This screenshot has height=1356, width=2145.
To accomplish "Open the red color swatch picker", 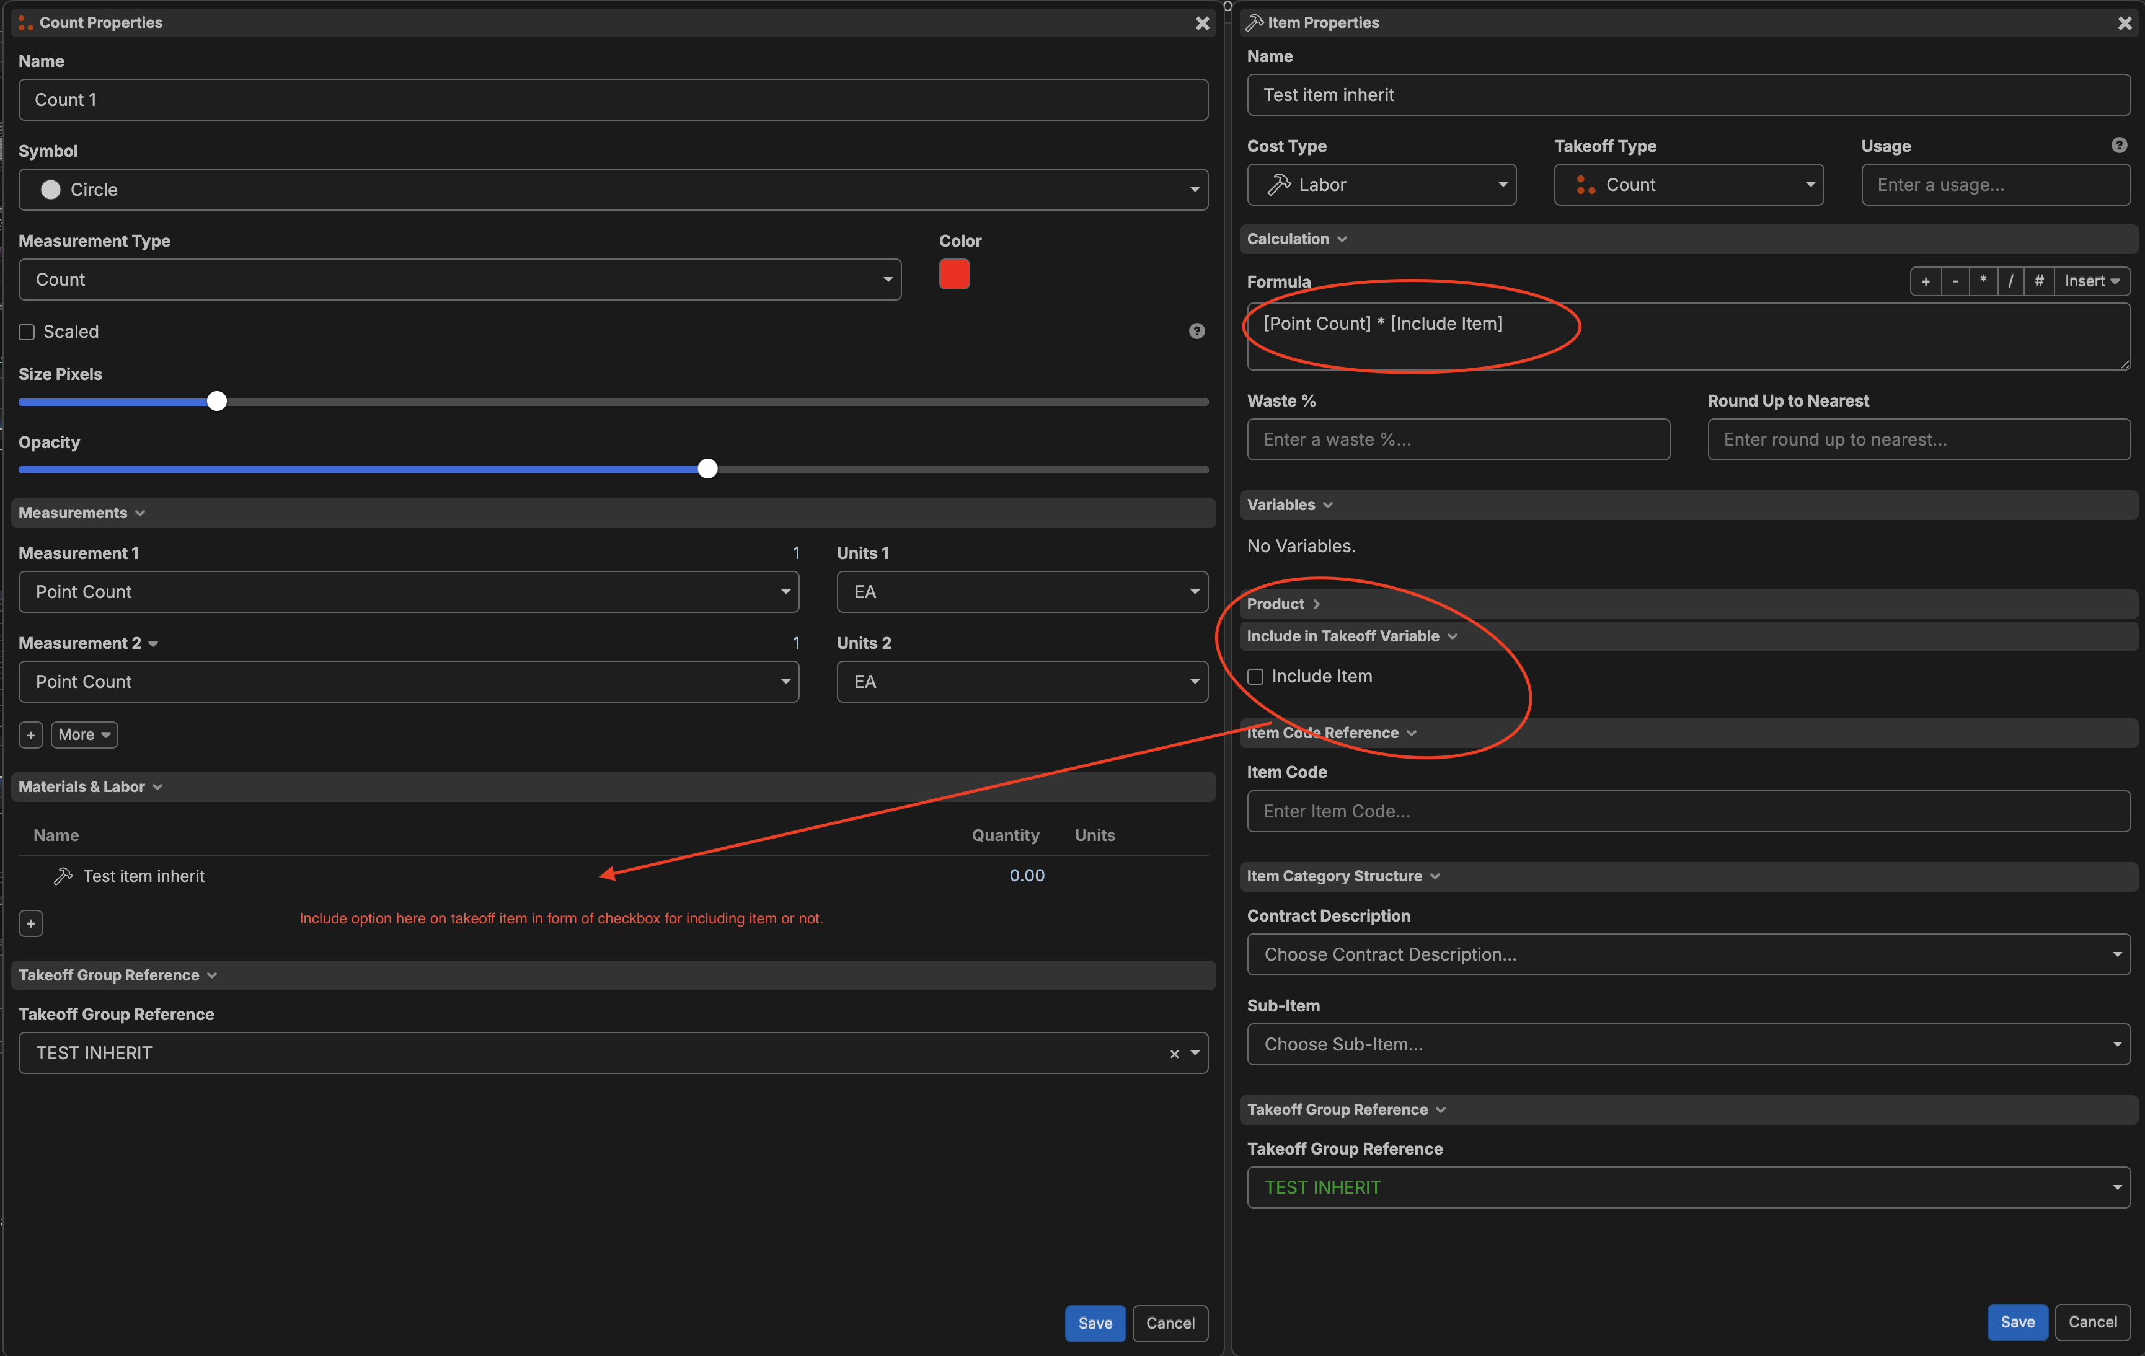I will (x=954, y=274).
